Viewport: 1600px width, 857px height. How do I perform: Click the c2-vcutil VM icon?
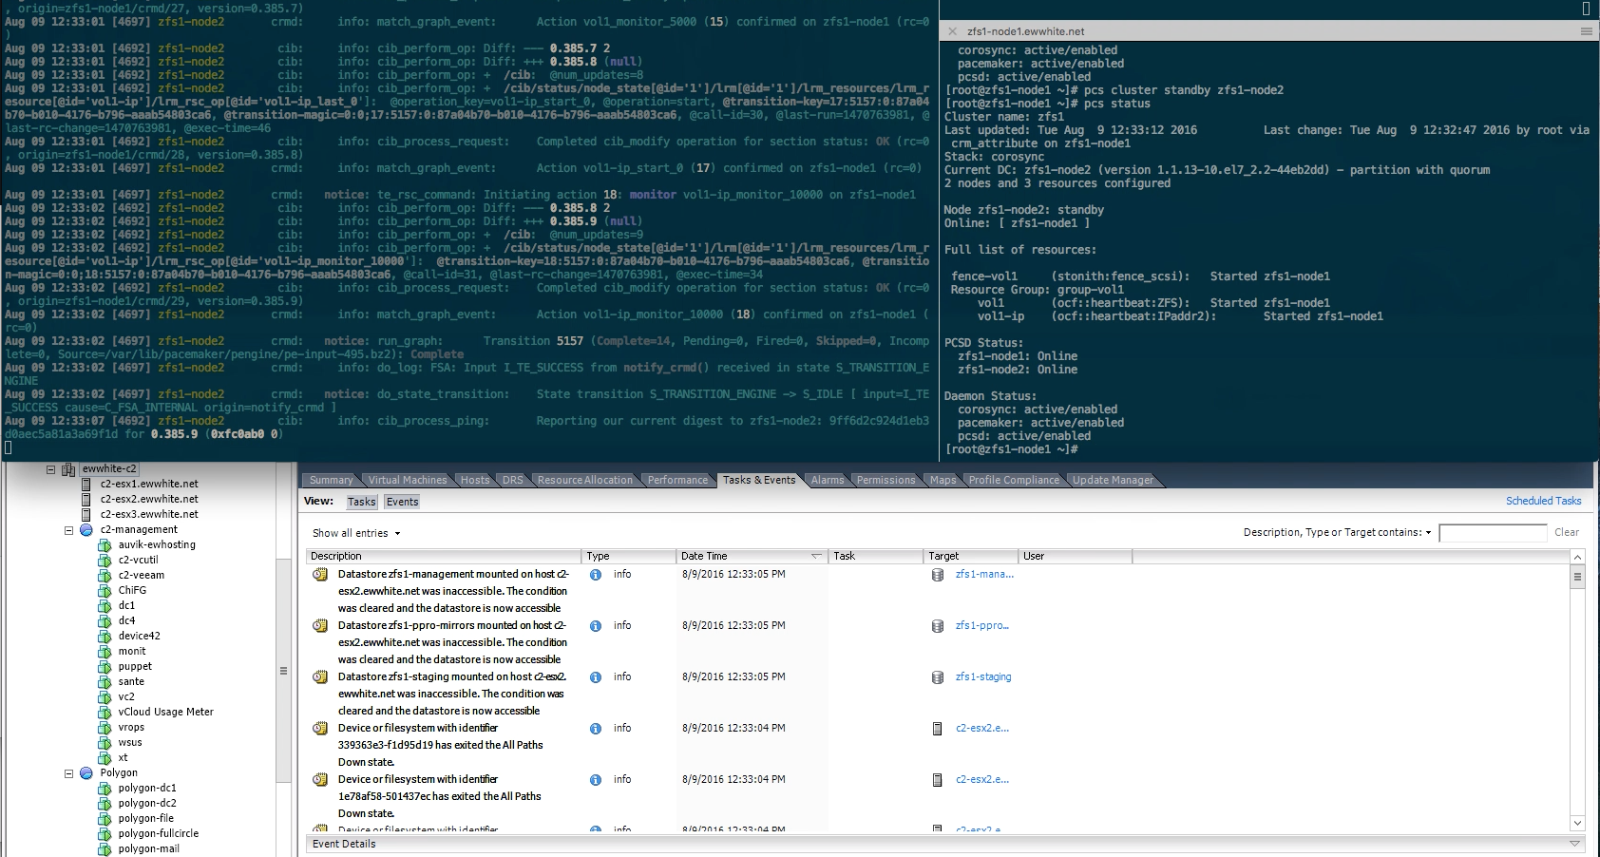pos(105,560)
